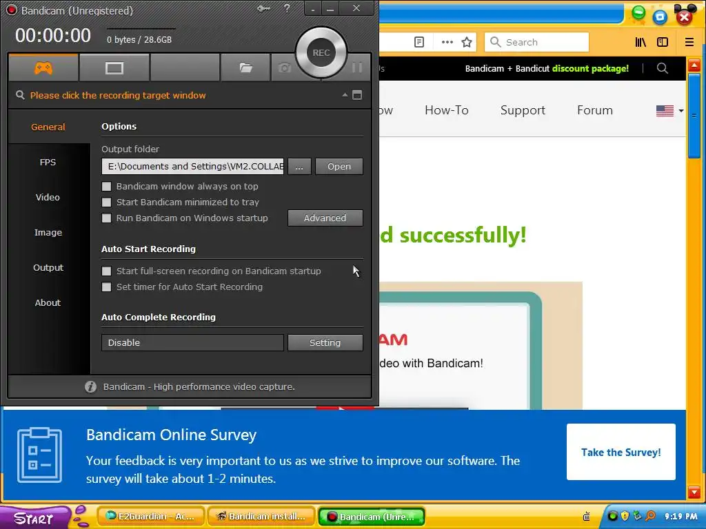Start recording with the round REC button
Viewport: 706px width, 529px height.
click(321, 52)
